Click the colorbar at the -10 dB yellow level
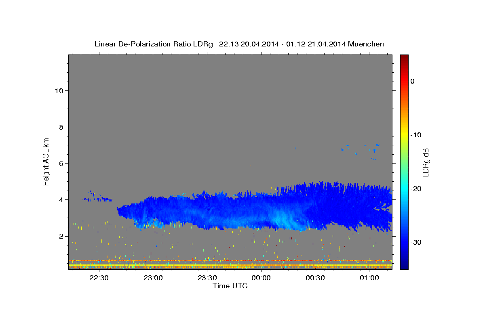Viewport: 485px width, 323px height. pyautogui.click(x=404, y=135)
